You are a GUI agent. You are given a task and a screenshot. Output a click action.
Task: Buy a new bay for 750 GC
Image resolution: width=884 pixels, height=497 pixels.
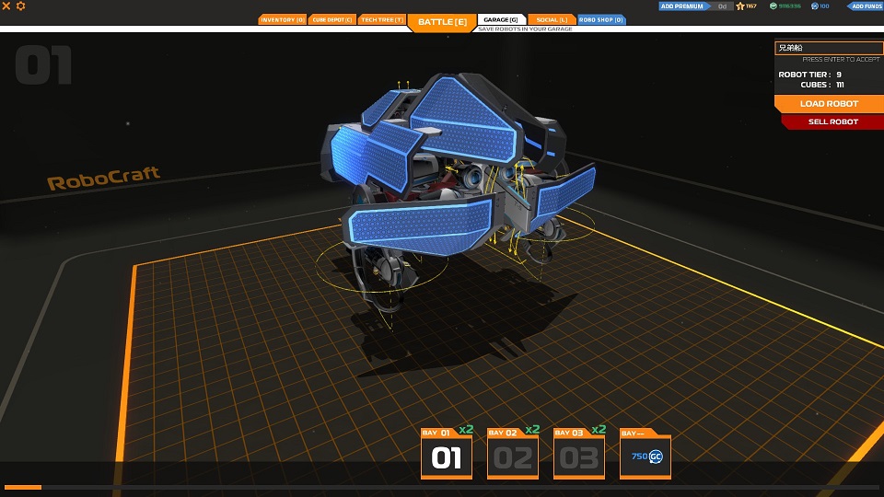(x=646, y=454)
